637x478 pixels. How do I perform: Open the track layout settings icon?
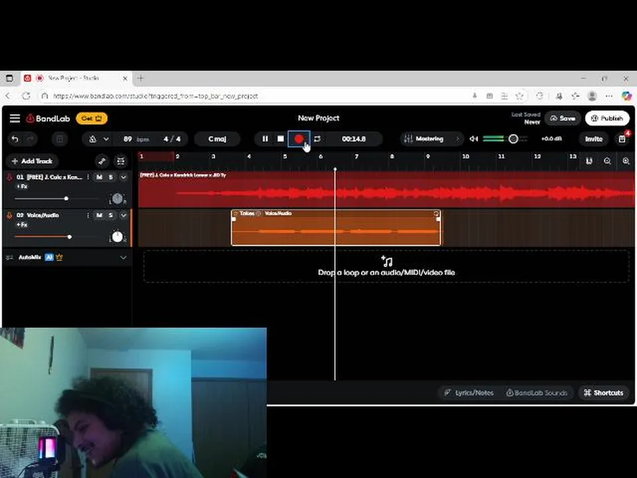click(x=121, y=161)
